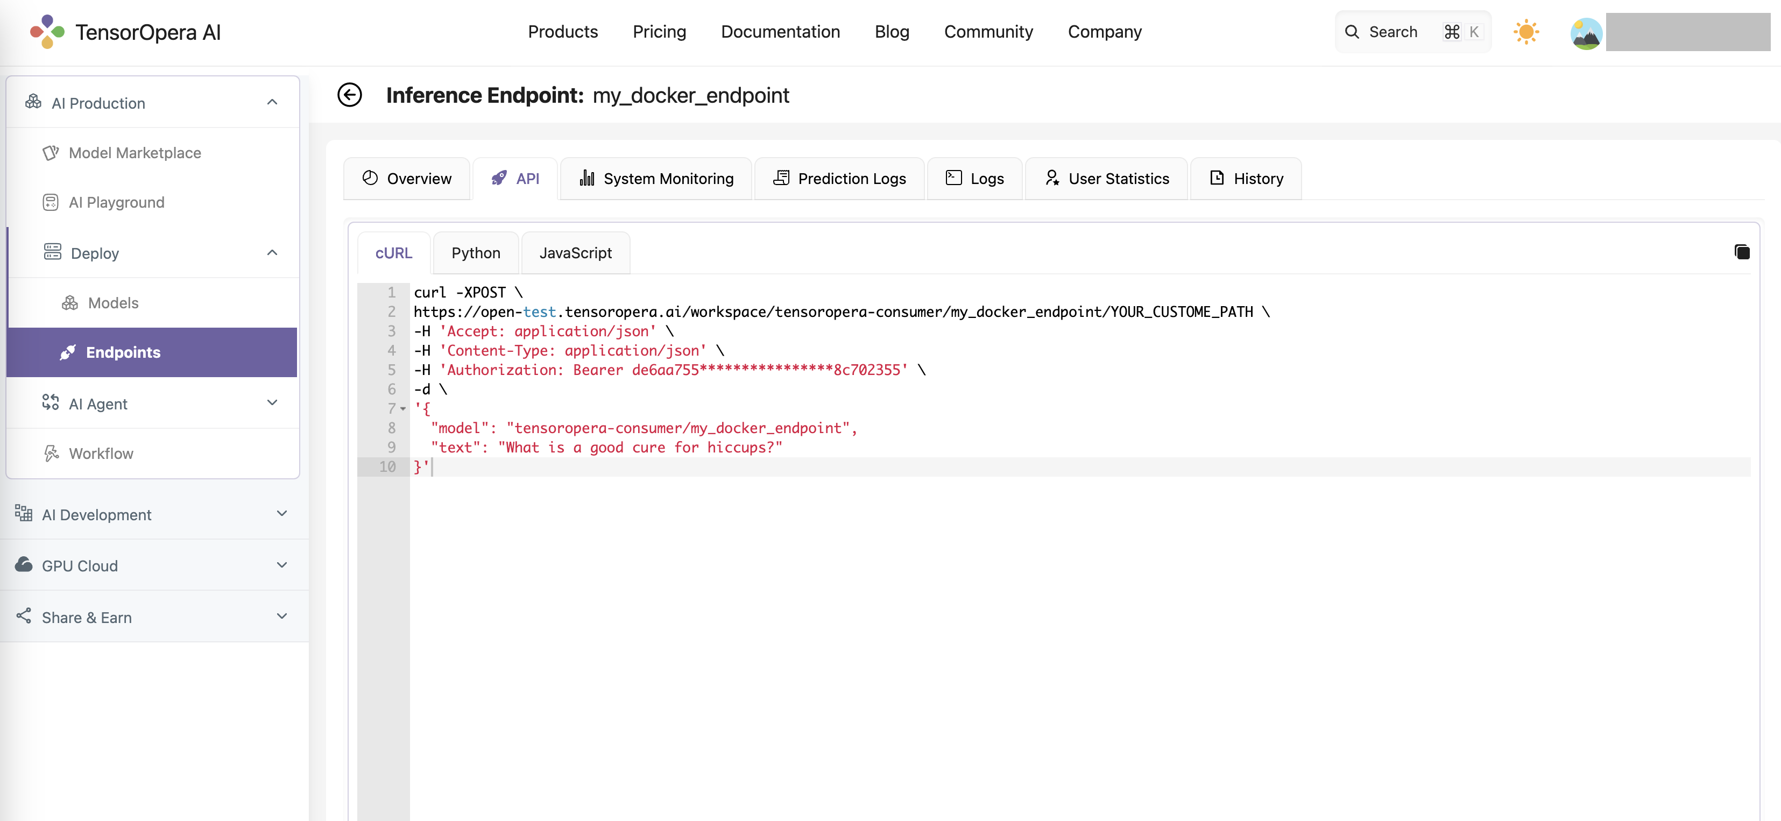Viewport: 1781px width, 821px height.
Task: Navigate to Prediction Logs tab
Action: click(x=840, y=177)
